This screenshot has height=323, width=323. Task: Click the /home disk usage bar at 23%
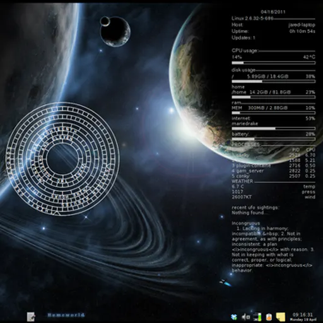273,97
